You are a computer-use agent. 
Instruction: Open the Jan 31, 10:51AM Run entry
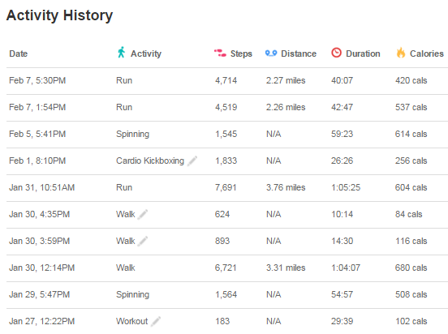coord(227,188)
